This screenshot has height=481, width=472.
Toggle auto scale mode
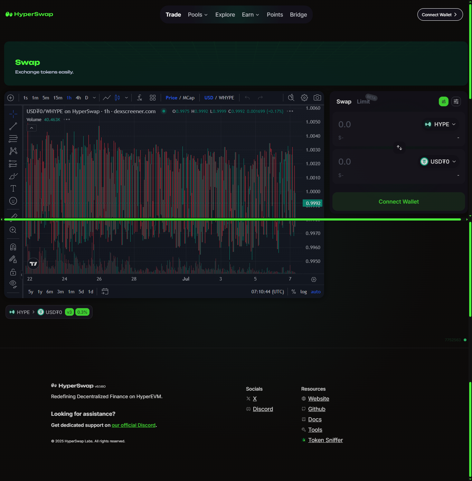(316, 292)
